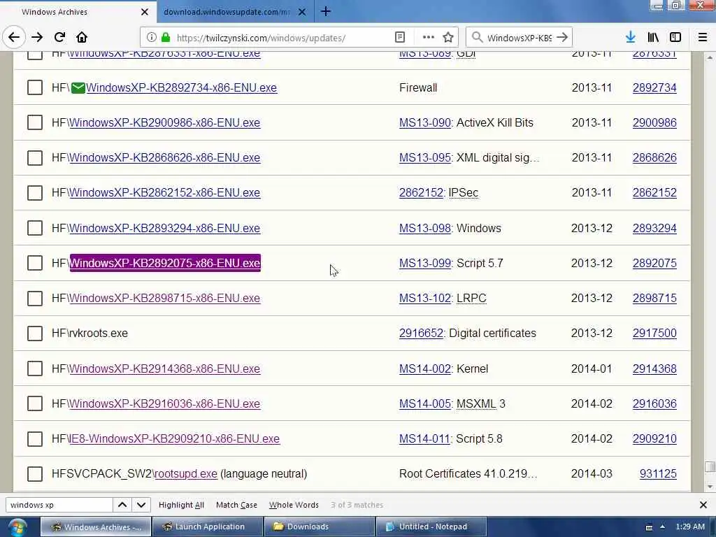
Task: Open the 2916652 Digital certificates link
Action: pyautogui.click(x=421, y=334)
